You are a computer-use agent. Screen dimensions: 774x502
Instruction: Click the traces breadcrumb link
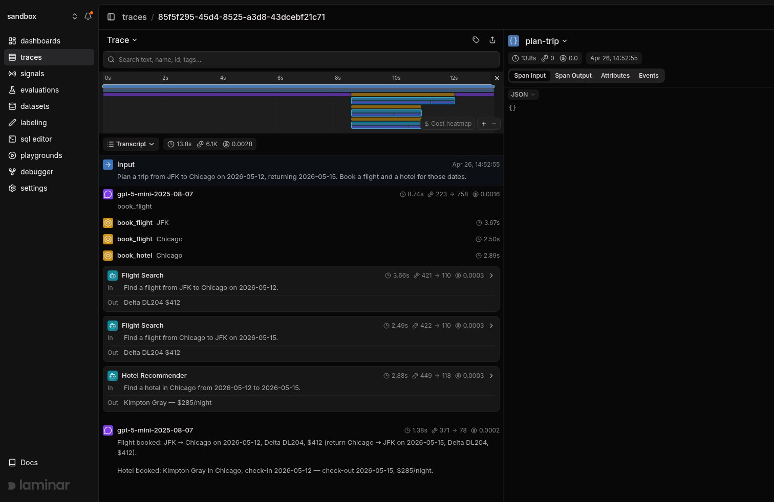(135, 17)
